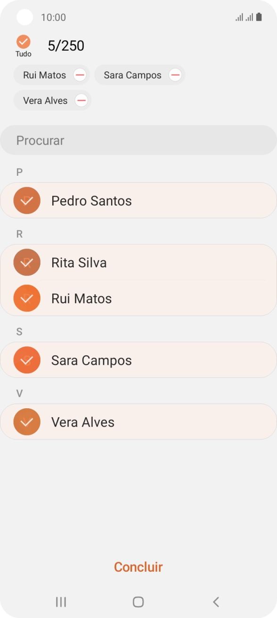Remove the Rui Matos chip
277x618 pixels.
80,75
